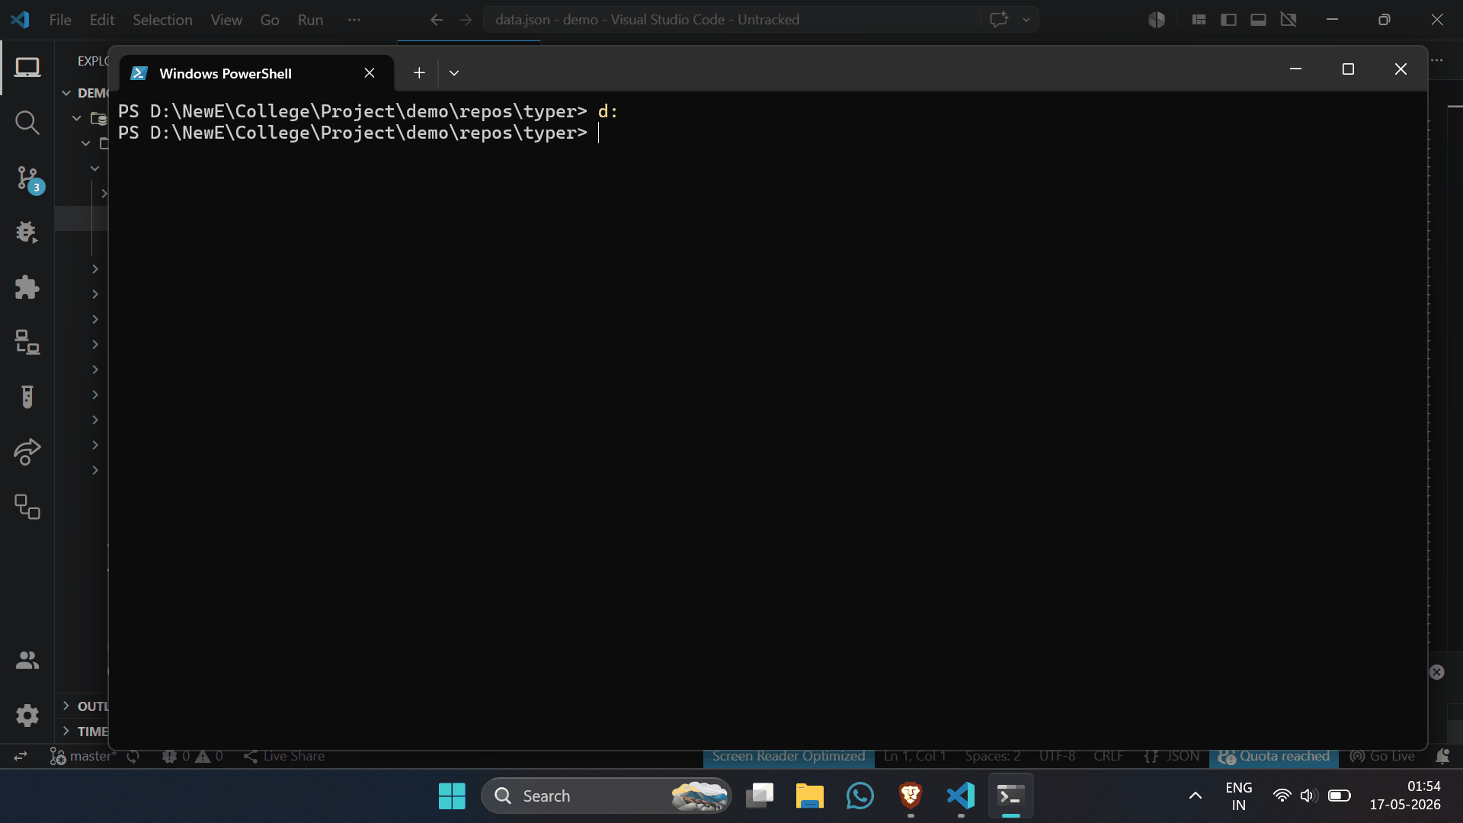Show more menu bar items via ellipsis
Viewport: 1463px width, 823px height.
[x=354, y=20]
